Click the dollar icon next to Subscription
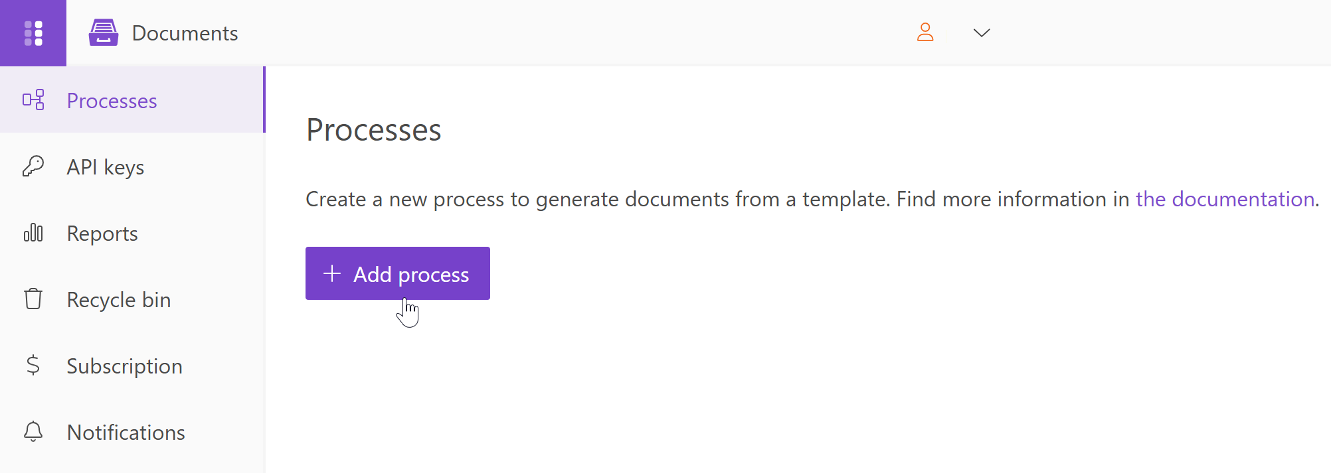1331x473 pixels. 33,366
